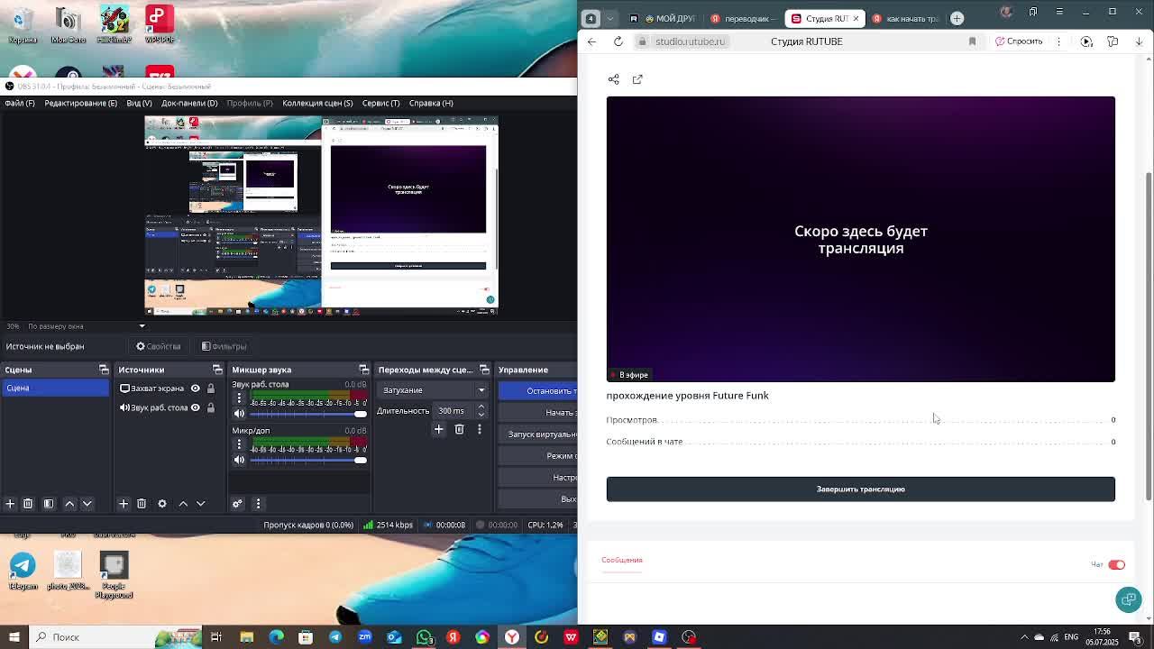This screenshot has width=1154, height=649.
Task: Click the share icon above the stream player
Action: [x=614, y=79]
